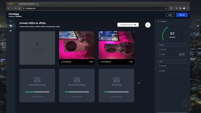Screen dimensions: 201x113
Task: Open the browser three-dot menu
Action: pyautogui.click(x=187, y=8)
